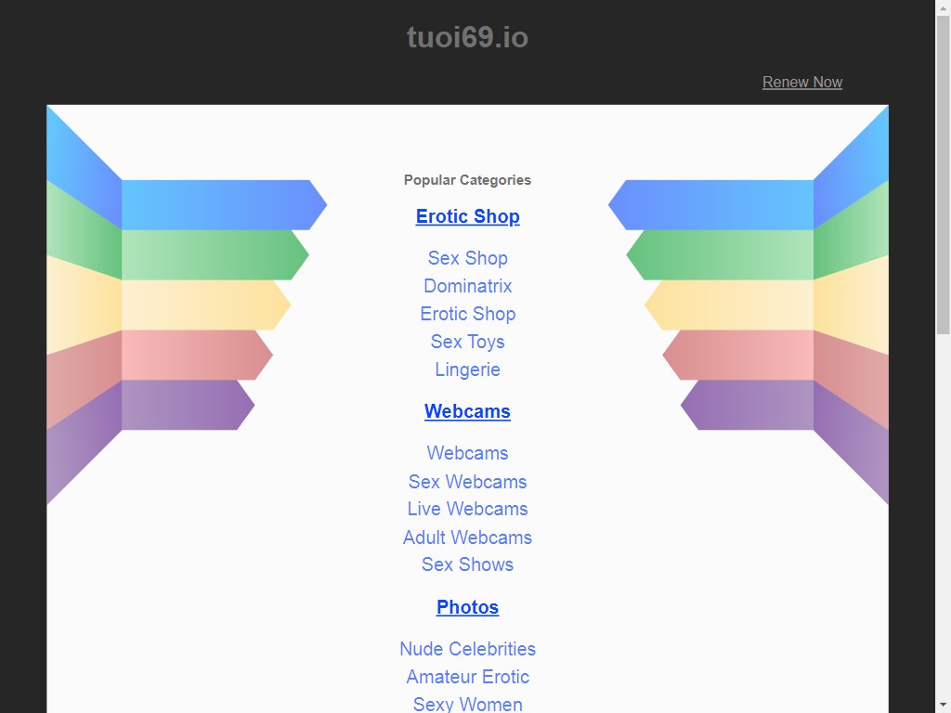Click the Adult Webcams link

point(467,538)
